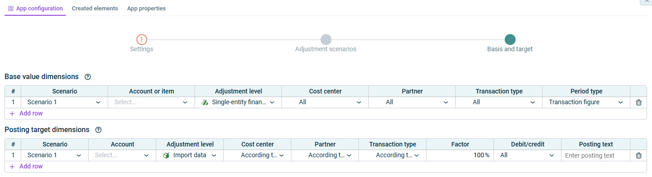
Task: Select the Basis and target step circle
Action: [x=510, y=40]
